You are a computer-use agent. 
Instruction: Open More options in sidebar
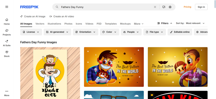pos(7,93)
